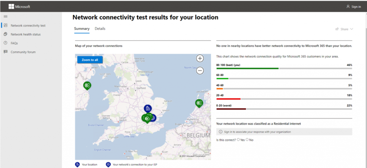Click the 80-100 (best) green progress bar
Image resolution: width=367 pixels, height=168 pixels.
[x=247, y=69]
